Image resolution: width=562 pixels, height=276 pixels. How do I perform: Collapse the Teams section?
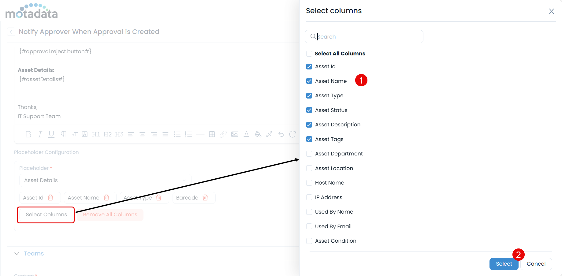click(17, 253)
